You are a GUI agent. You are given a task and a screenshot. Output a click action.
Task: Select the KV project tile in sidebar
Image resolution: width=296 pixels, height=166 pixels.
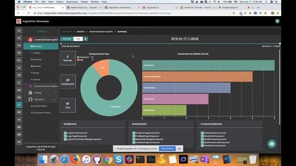[19, 60]
